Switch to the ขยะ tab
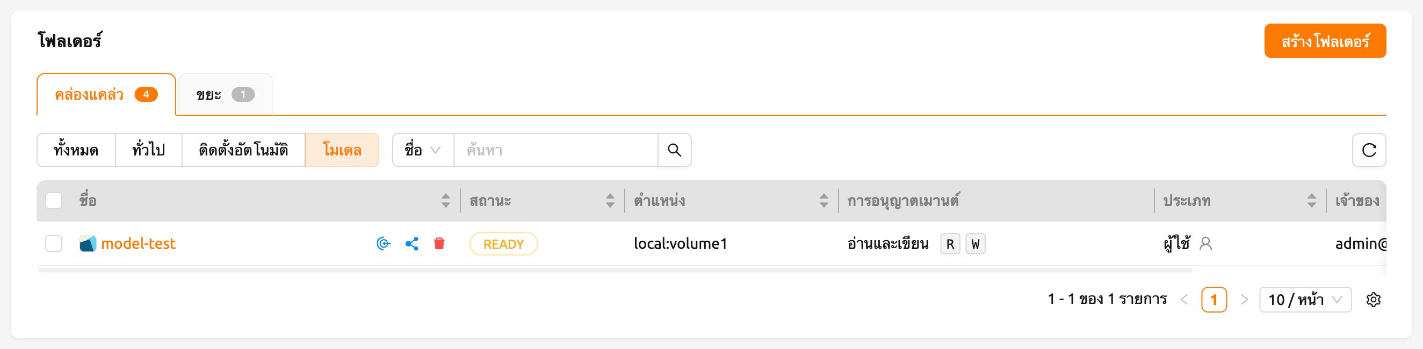 pyautogui.click(x=225, y=95)
